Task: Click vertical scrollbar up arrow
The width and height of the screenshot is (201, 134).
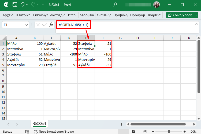Action: coord(199,38)
